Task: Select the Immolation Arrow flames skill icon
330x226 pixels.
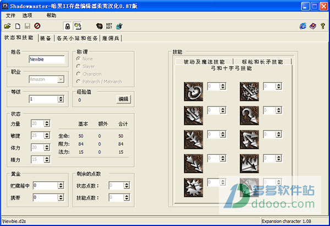Action: [249, 164]
